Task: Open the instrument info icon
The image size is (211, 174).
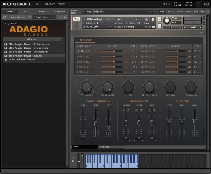Action: coord(153,19)
